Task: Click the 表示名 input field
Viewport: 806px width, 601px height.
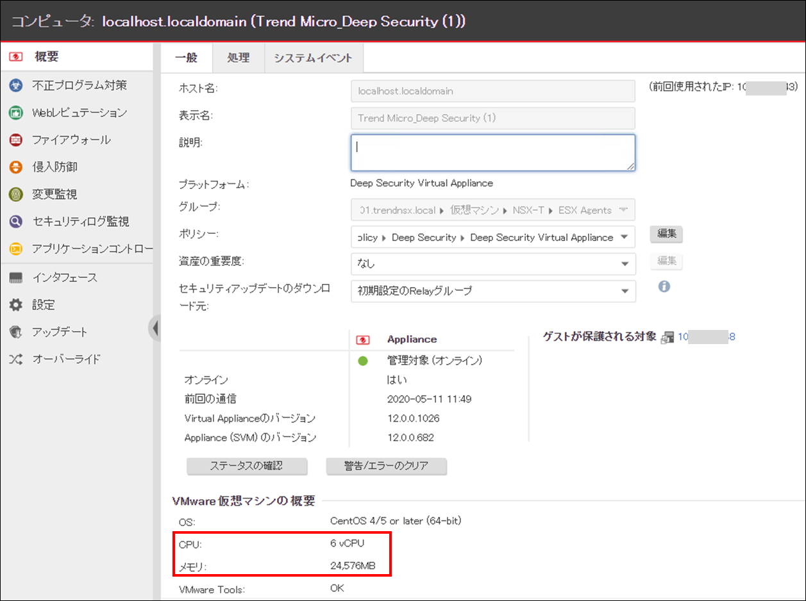Action: 493,119
